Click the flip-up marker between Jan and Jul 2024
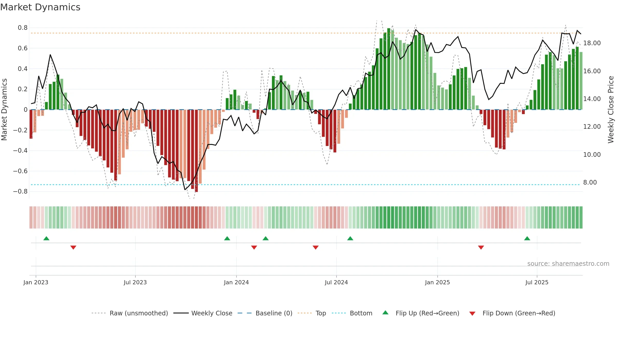618x347 pixels. tap(266, 238)
